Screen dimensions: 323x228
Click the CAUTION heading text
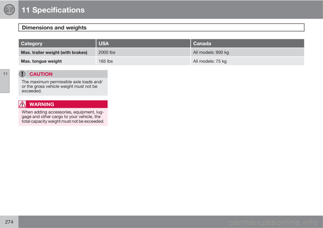coord(41,74)
